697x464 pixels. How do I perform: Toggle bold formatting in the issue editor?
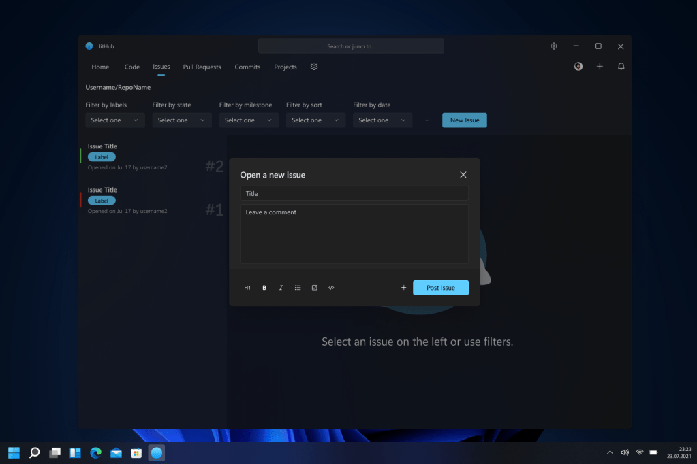[264, 288]
